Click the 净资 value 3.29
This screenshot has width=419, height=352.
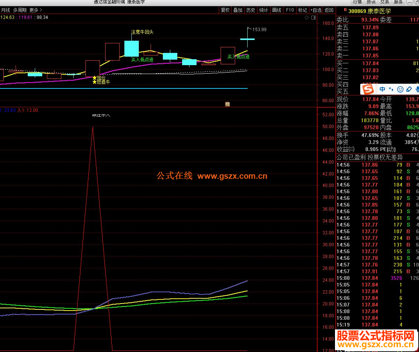pos(373,142)
